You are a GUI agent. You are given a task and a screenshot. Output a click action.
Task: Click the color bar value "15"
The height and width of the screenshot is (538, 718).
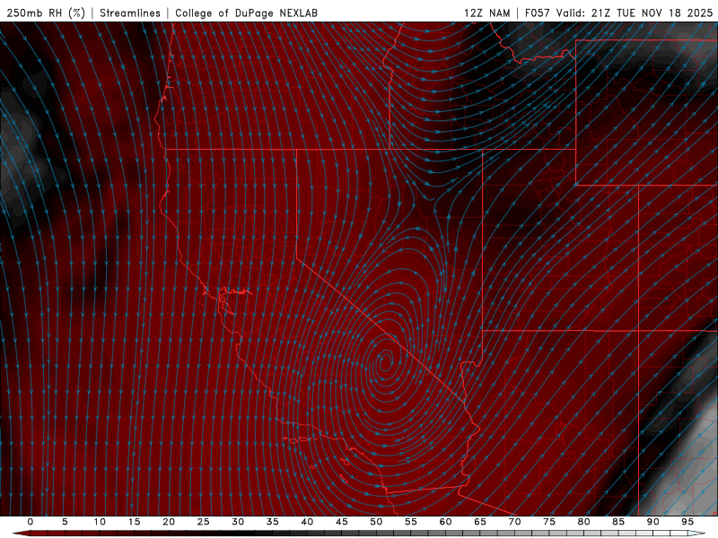pos(134,522)
